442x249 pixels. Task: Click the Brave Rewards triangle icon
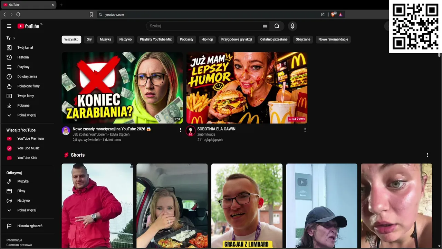click(x=340, y=15)
